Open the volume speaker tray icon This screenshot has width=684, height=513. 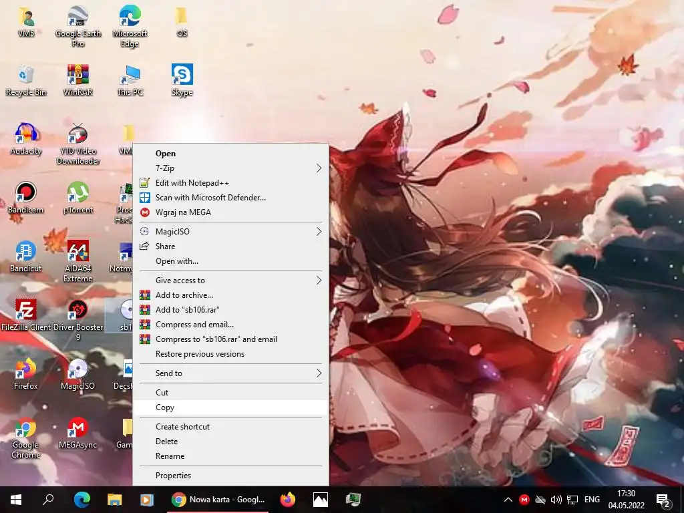556,500
